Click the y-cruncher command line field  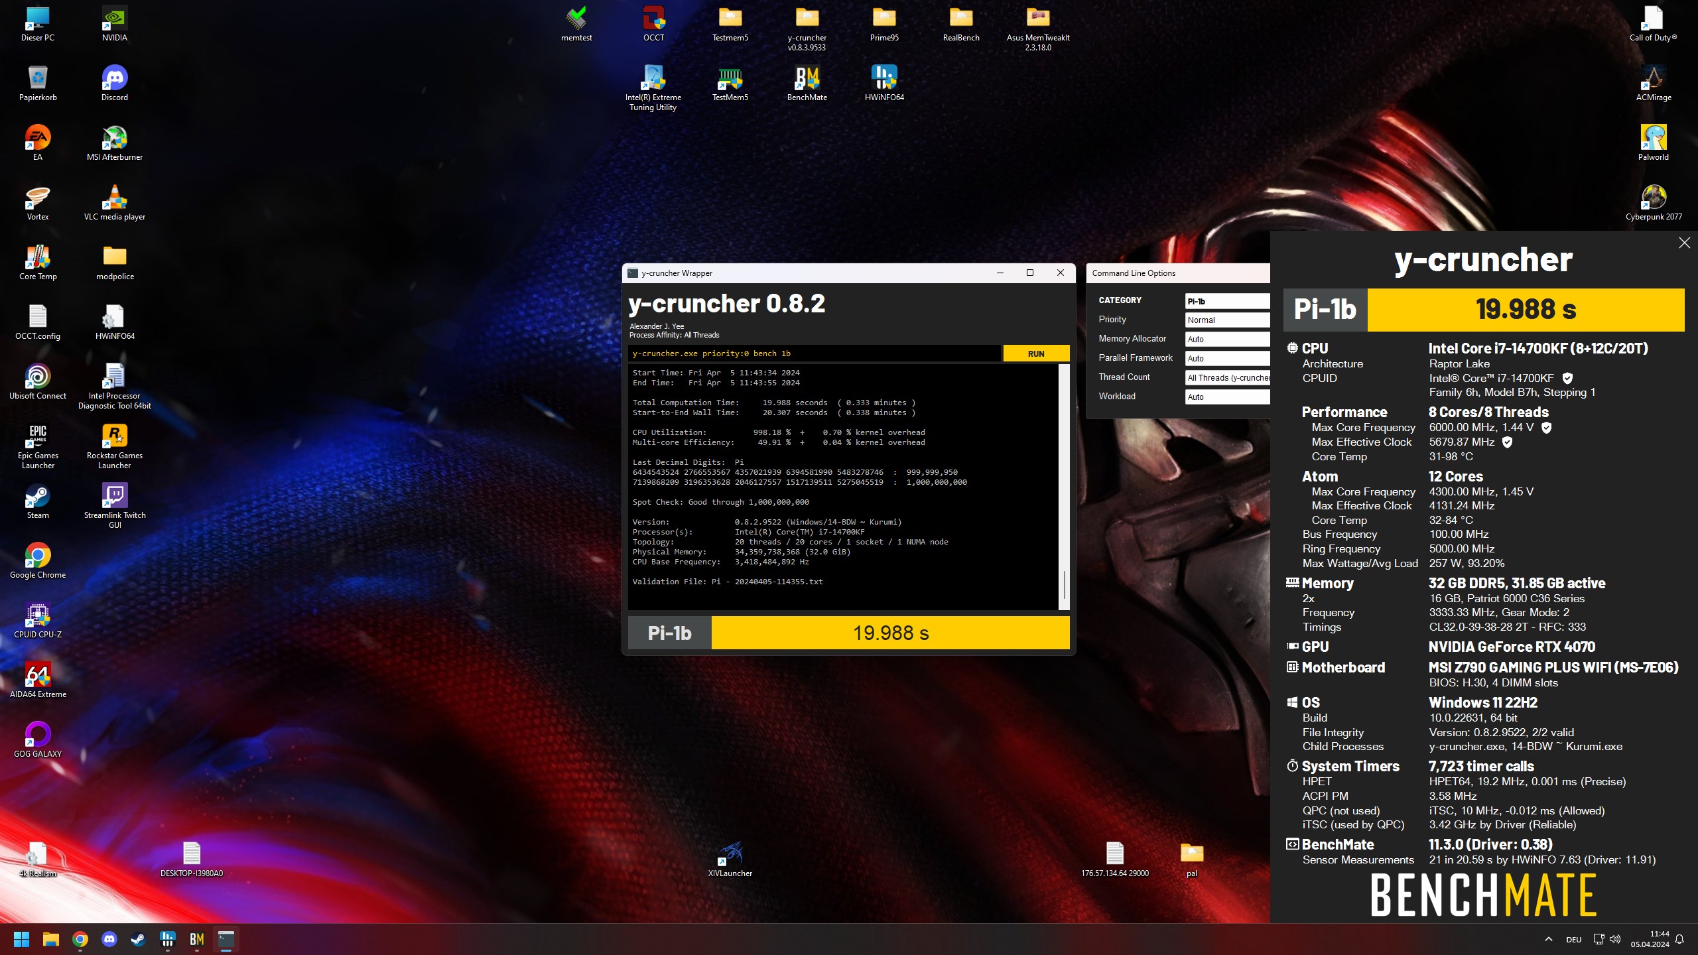[814, 353]
